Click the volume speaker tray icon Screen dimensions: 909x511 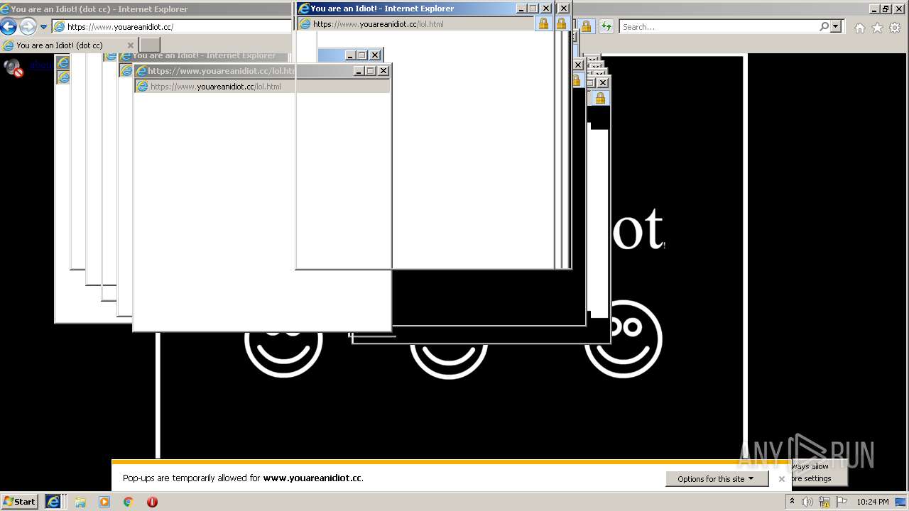[x=807, y=502]
